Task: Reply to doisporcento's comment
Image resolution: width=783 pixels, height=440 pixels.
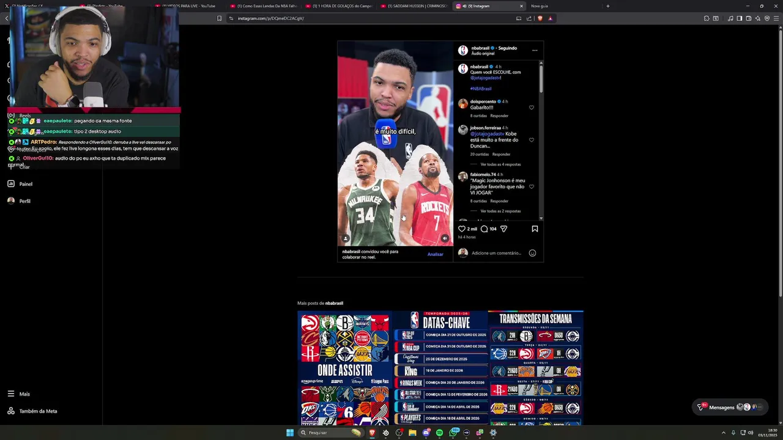Action: coord(499,116)
